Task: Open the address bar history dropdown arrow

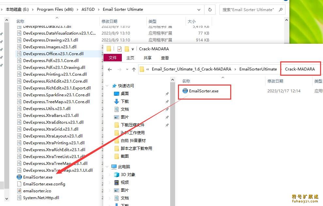Action: 199,9
